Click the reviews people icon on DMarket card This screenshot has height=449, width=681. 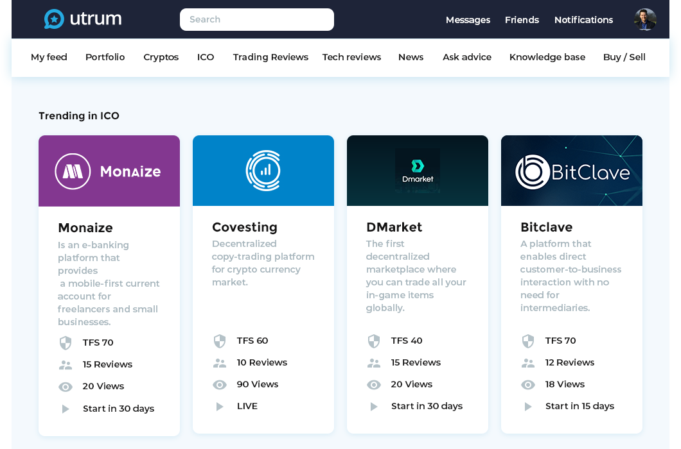(374, 363)
